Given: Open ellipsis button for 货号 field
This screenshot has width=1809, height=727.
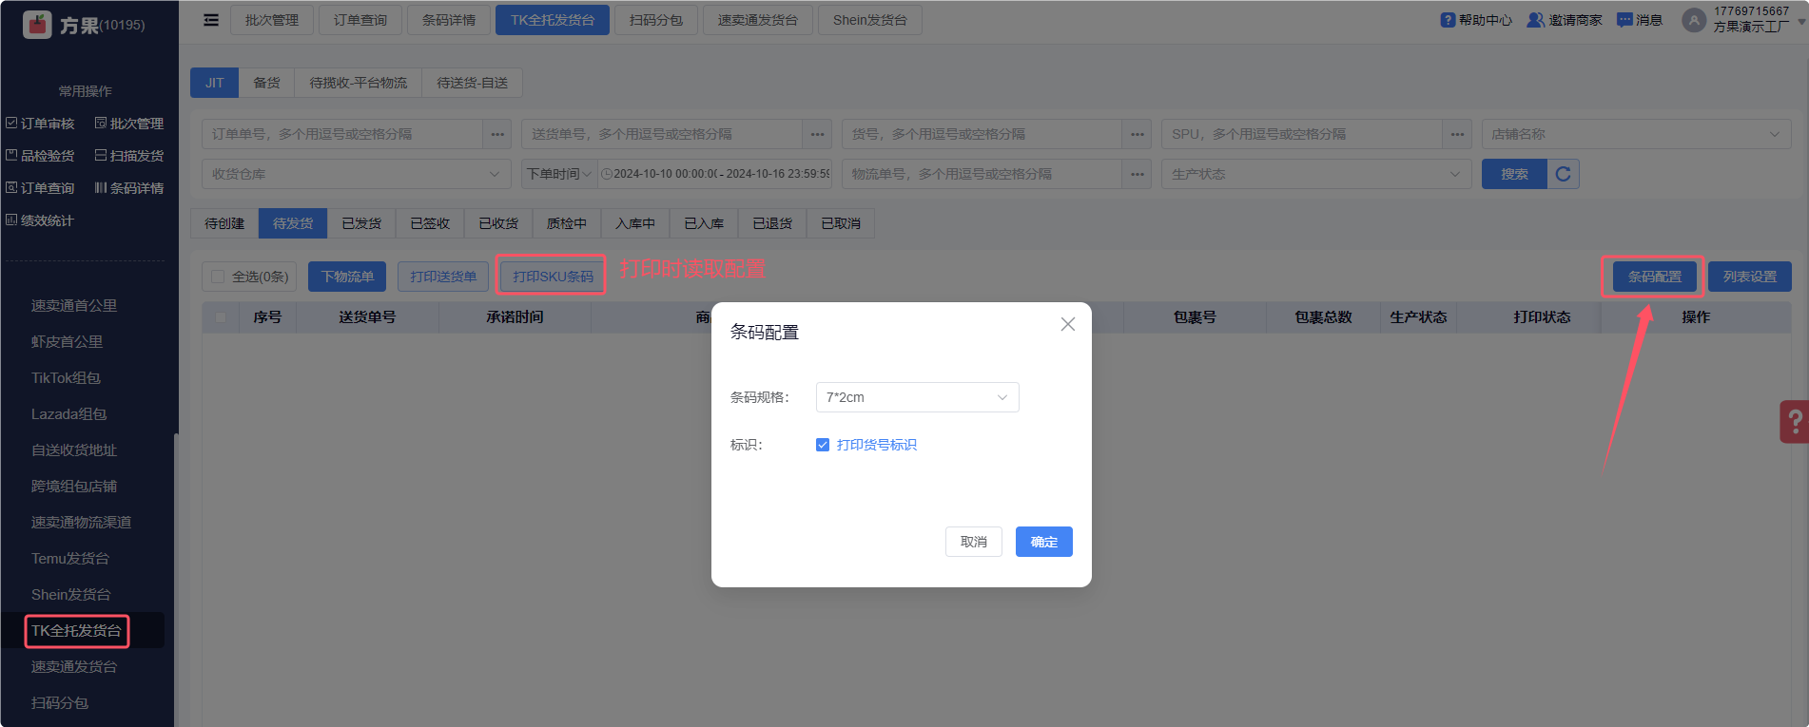Looking at the screenshot, I should pos(1137,134).
